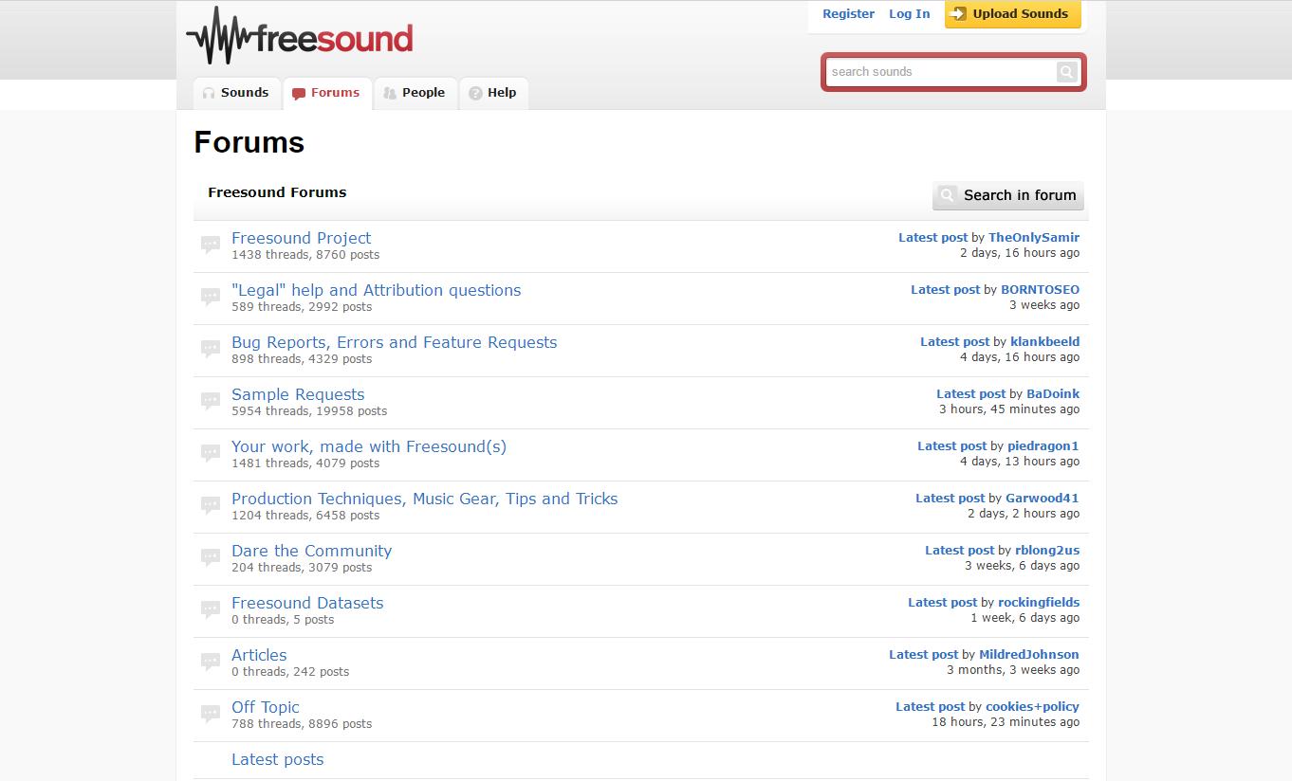1292x781 pixels.
Task: Click the speech bubble icon beside Dare the Community
Action: (x=211, y=558)
